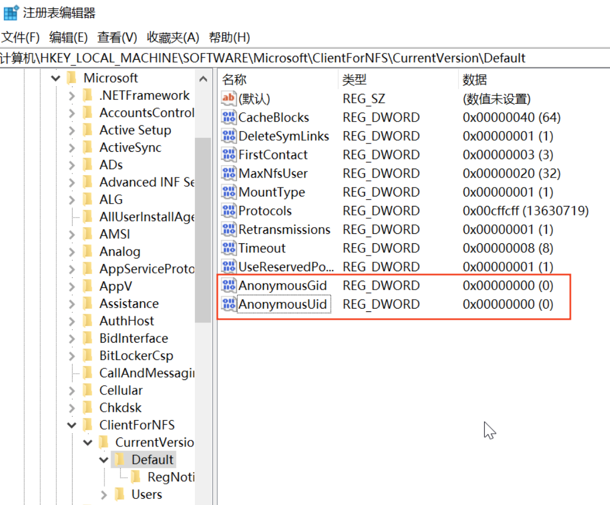Viewport: 610px width, 505px height.
Task: Sort by the 名称 column header
Action: tap(235, 80)
